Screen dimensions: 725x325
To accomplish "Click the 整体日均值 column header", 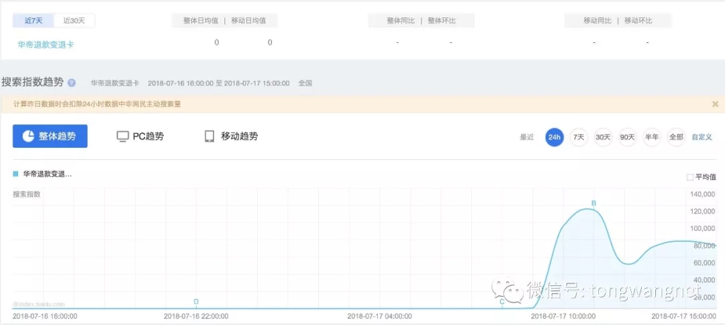I will click(200, 21).
